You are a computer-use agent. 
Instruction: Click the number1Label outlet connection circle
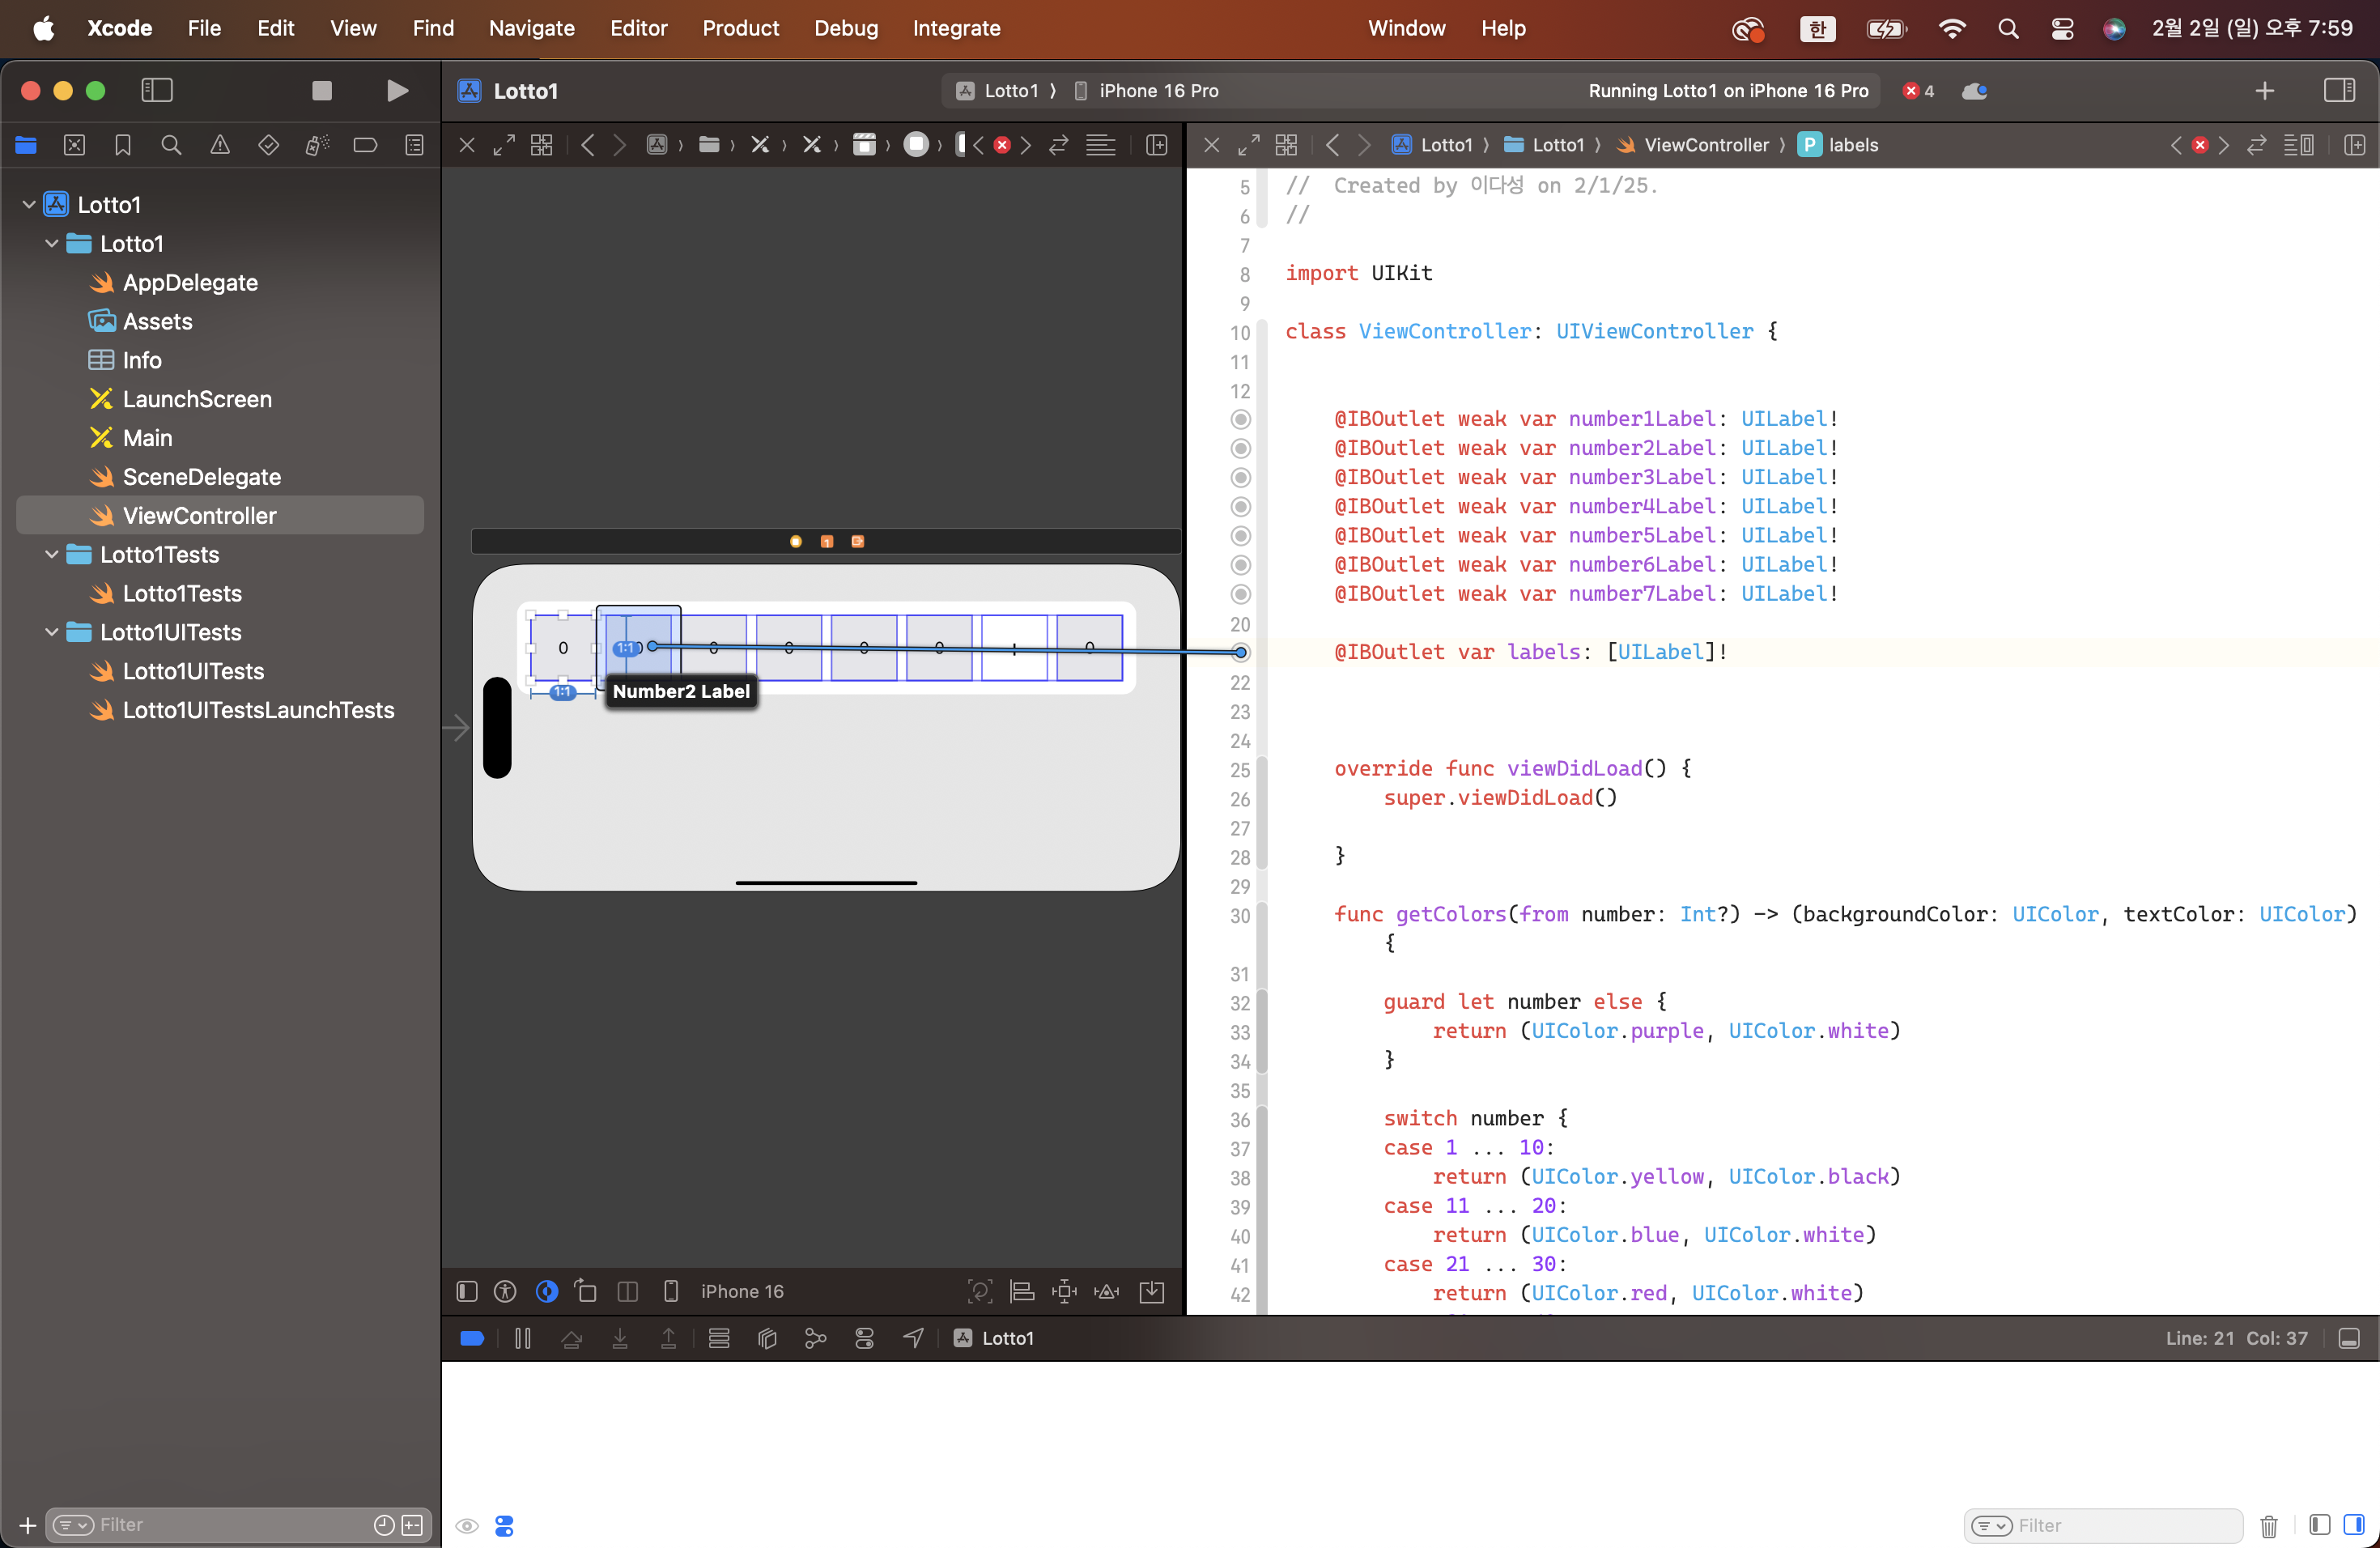1240,419
